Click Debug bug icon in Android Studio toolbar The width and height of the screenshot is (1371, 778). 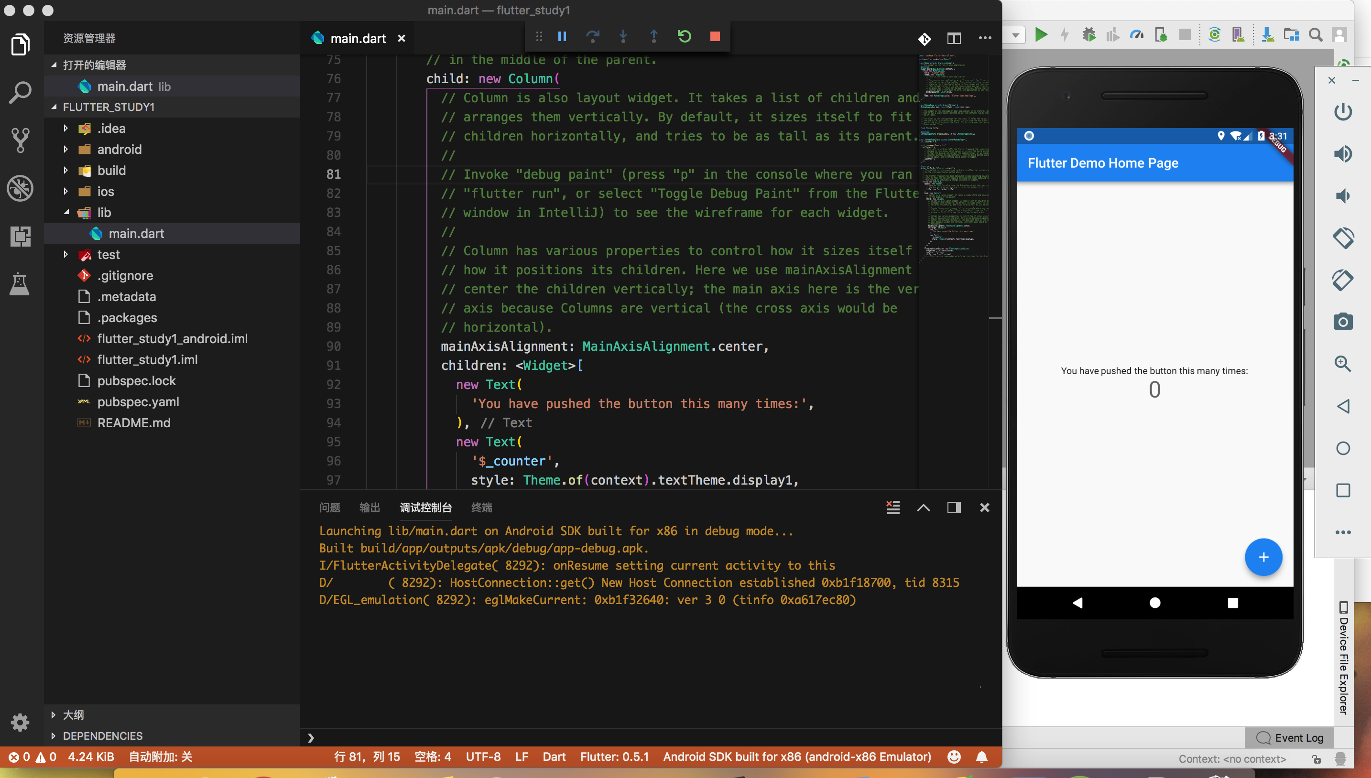pos(1088,35)
